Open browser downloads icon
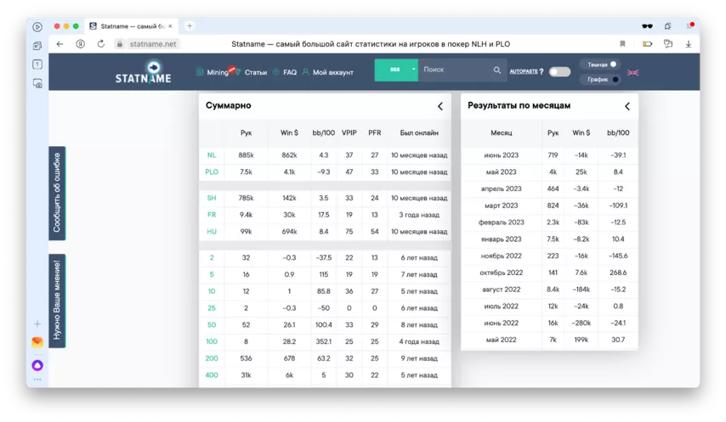 coord(689,44)
